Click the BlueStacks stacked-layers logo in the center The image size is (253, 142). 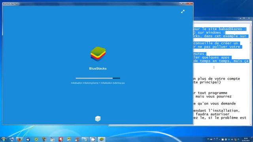[98, 54]
